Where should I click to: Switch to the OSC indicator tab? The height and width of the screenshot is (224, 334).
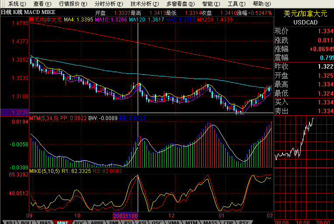(157, 222)
